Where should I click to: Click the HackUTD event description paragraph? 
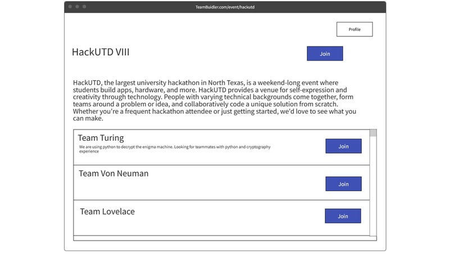click(x=214, y=100)
